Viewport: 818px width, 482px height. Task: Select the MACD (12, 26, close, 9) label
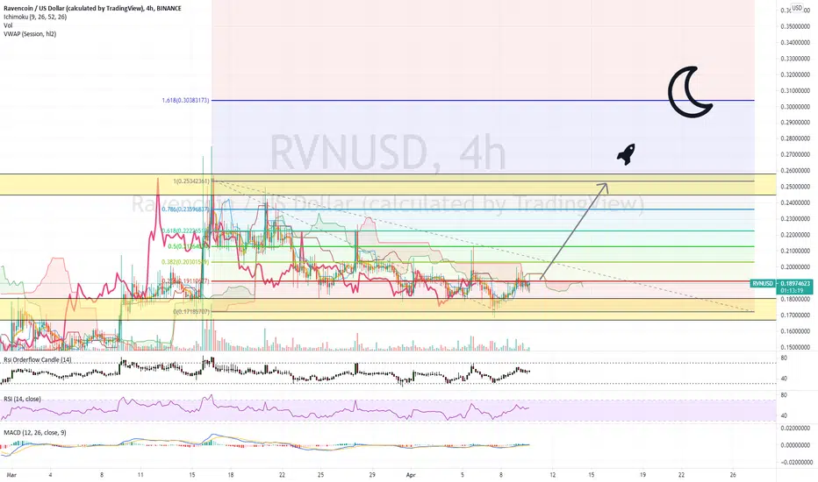35,433
